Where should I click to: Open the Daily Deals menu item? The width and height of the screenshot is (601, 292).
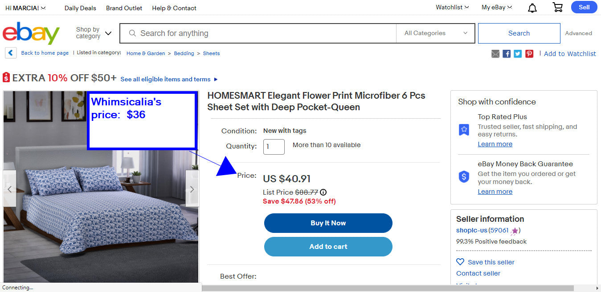[80, 8]
